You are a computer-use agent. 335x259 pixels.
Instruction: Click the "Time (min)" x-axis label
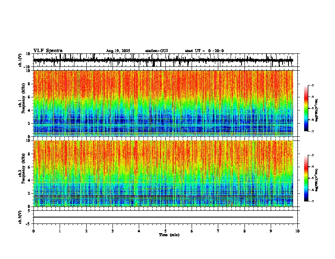[169, 235]
